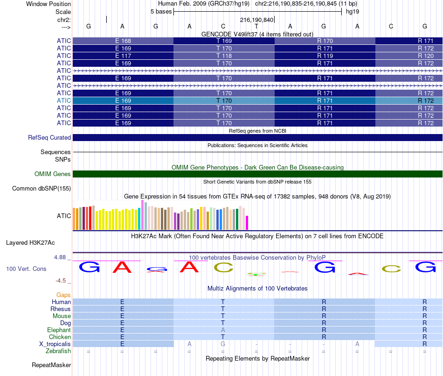The height and width of the screenshot is (376, 443).
Task: Click the 100 Vert. Cons track label
Action: coord(26,269)
